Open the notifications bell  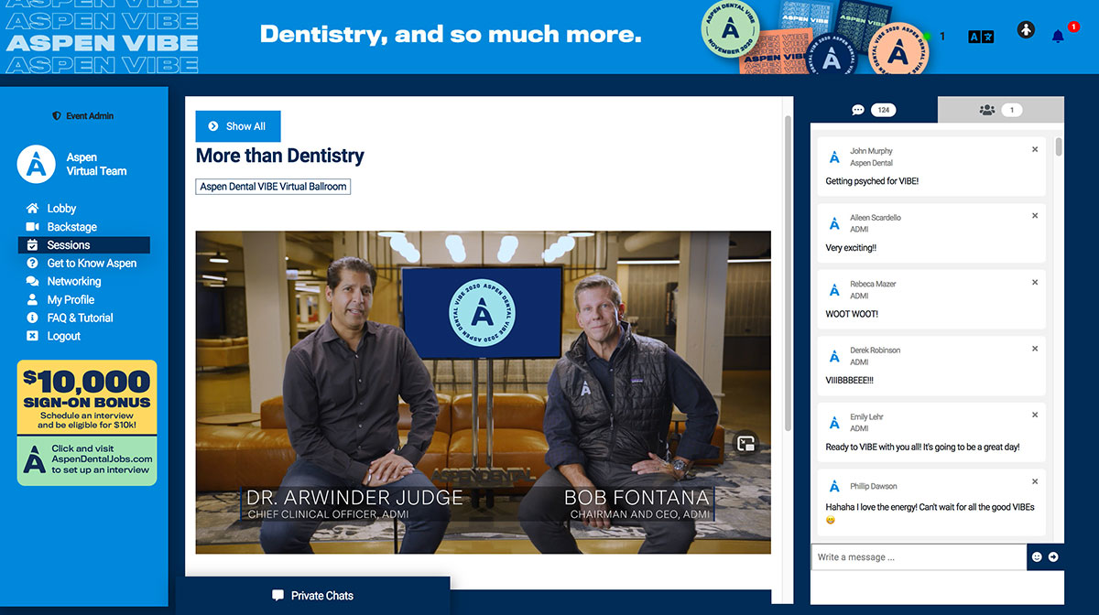(1059, 37)
